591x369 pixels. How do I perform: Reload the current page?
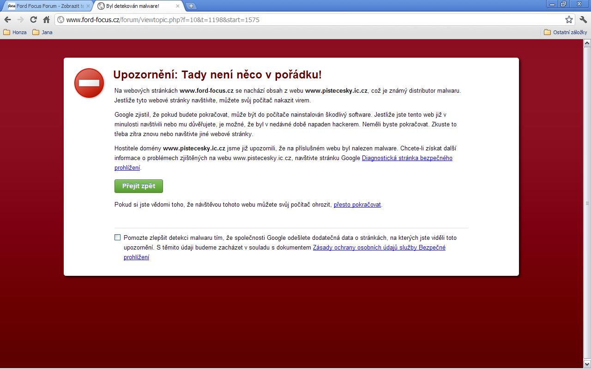coord(33,19)
